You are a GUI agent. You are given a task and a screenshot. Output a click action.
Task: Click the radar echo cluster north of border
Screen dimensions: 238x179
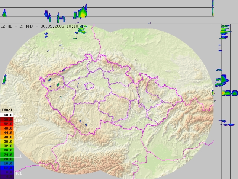(x=82, y=31)
